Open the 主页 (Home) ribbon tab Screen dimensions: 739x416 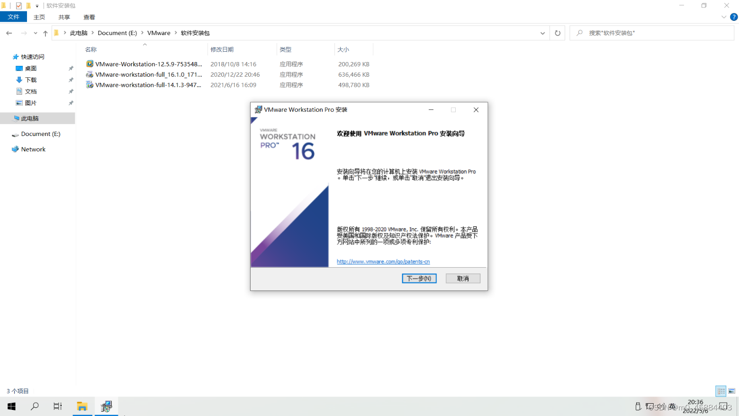point(39,17)
